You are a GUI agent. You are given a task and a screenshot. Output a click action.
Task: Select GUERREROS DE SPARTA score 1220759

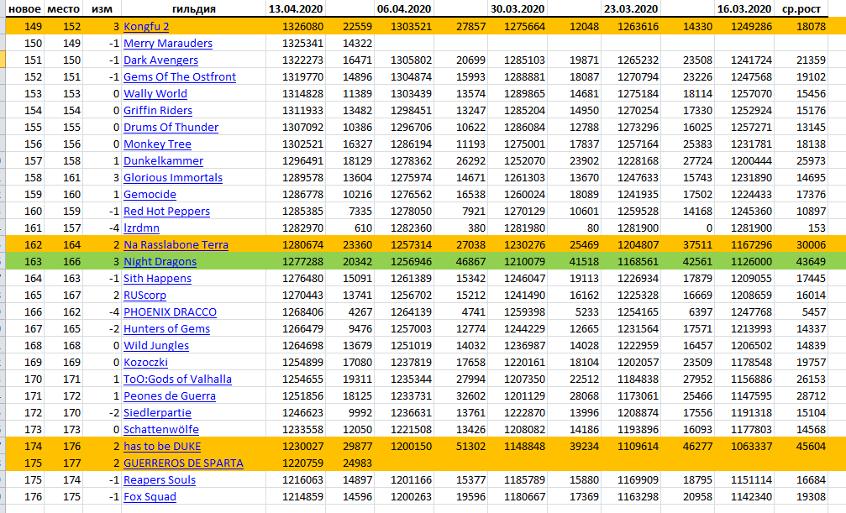pyautogui.click(x=296, y=463)
